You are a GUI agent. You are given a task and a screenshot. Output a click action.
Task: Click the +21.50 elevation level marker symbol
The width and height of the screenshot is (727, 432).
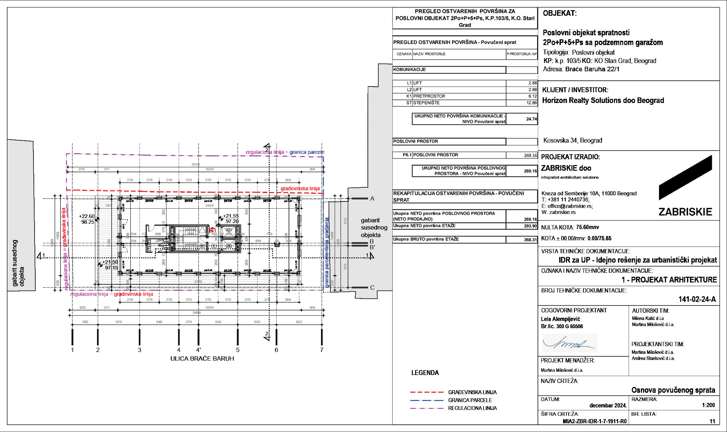pos(100,265)
